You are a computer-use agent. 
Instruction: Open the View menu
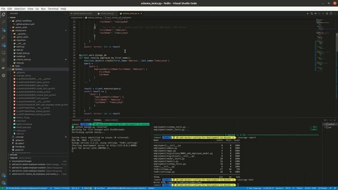click(31, 8)
